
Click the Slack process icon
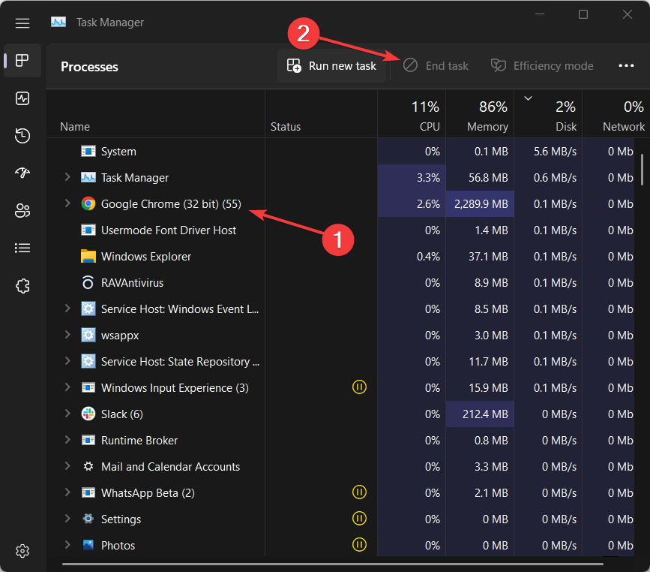click(x=88, y=414)
